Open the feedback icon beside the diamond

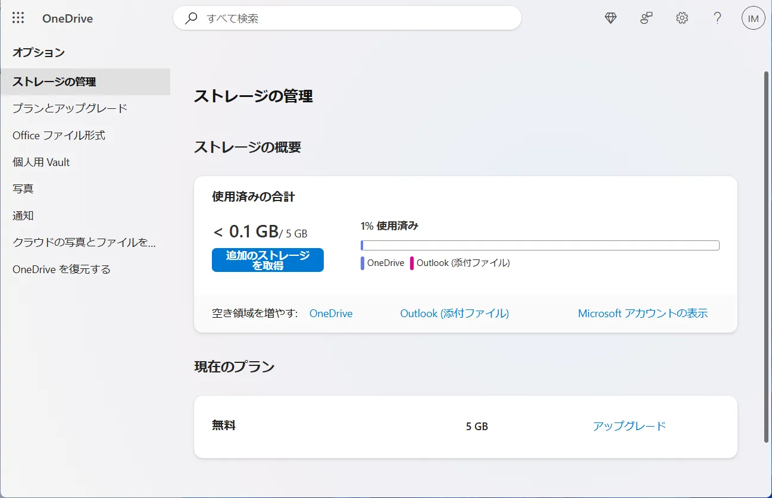pyautogui.click(x=646, y=18)
